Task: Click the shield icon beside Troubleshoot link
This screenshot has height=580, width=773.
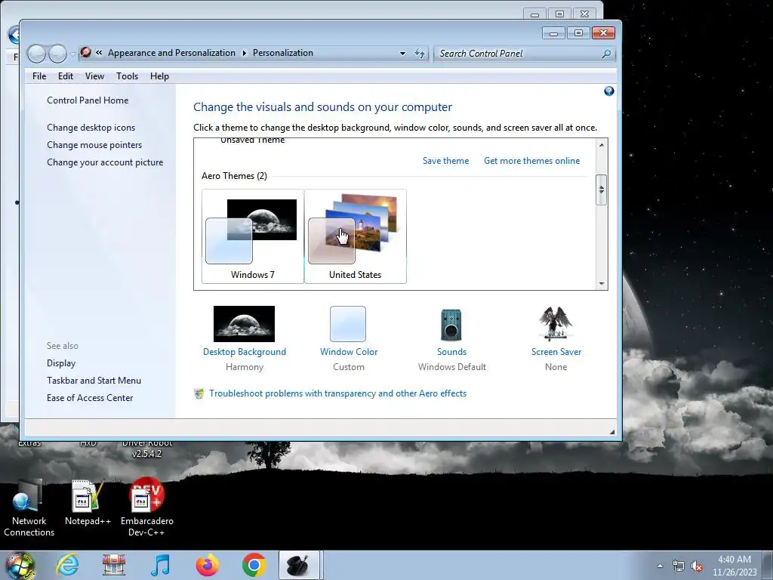Action: (x=199, y=393)
